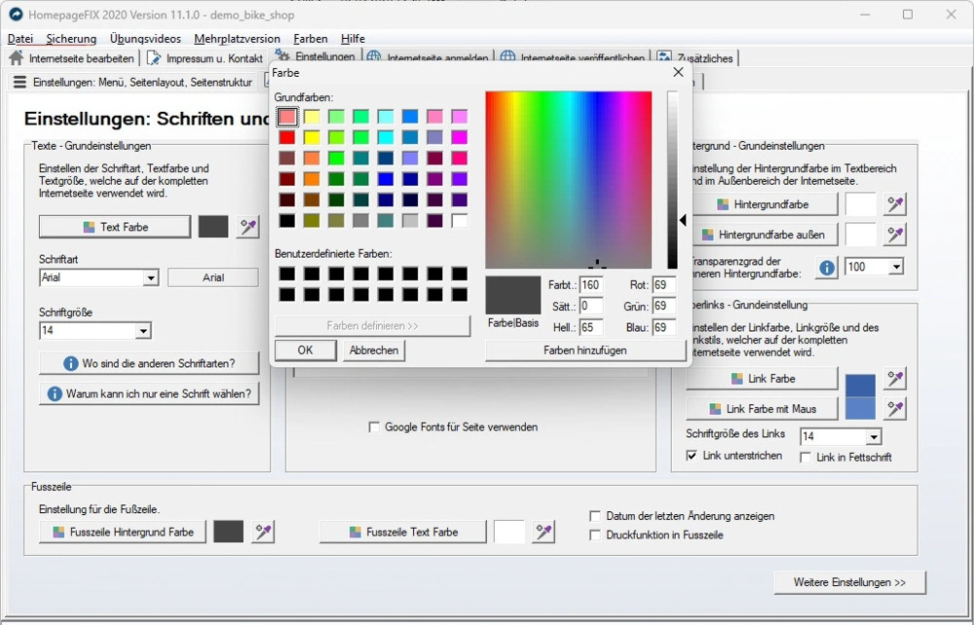The height and width of the screenshot is (625, 974).
Task: Select the eyedropper next to Text Farbe
Action: (x=247, y=226)
